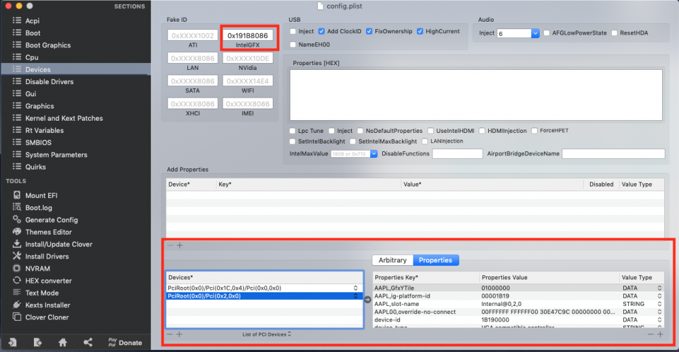Click the DisableFunctions input field
The image size is (679, 352).
pyautogui.click(x=457, y=153)
